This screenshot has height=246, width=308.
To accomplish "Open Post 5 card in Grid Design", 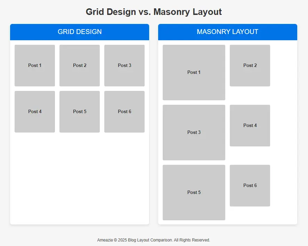I will [x=80, y=111].
